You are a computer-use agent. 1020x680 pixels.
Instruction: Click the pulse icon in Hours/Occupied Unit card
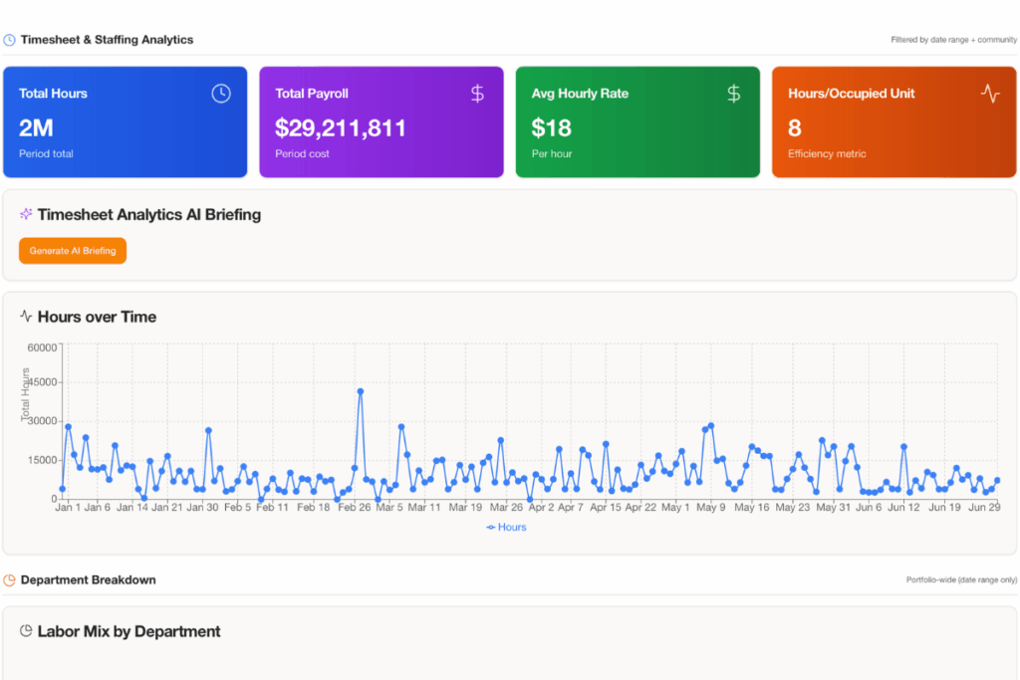pos(989,94)
